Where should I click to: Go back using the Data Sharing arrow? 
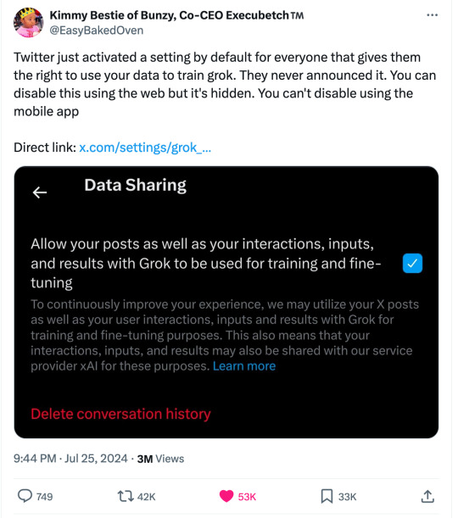coord(40,192)
